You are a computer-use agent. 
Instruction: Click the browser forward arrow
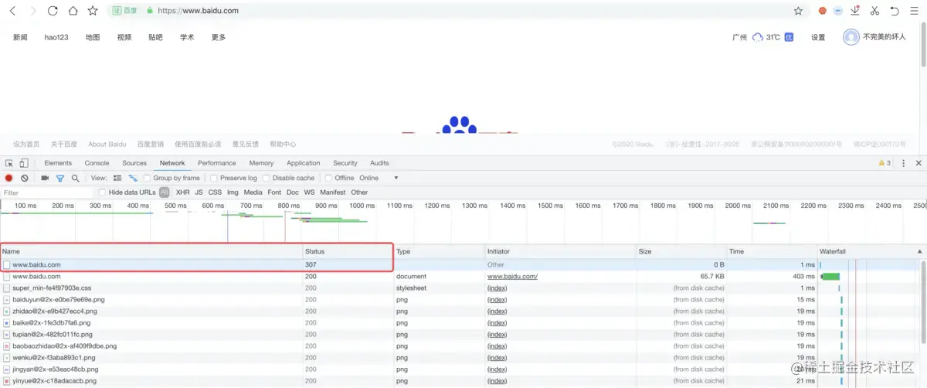(x=32, y=11)
